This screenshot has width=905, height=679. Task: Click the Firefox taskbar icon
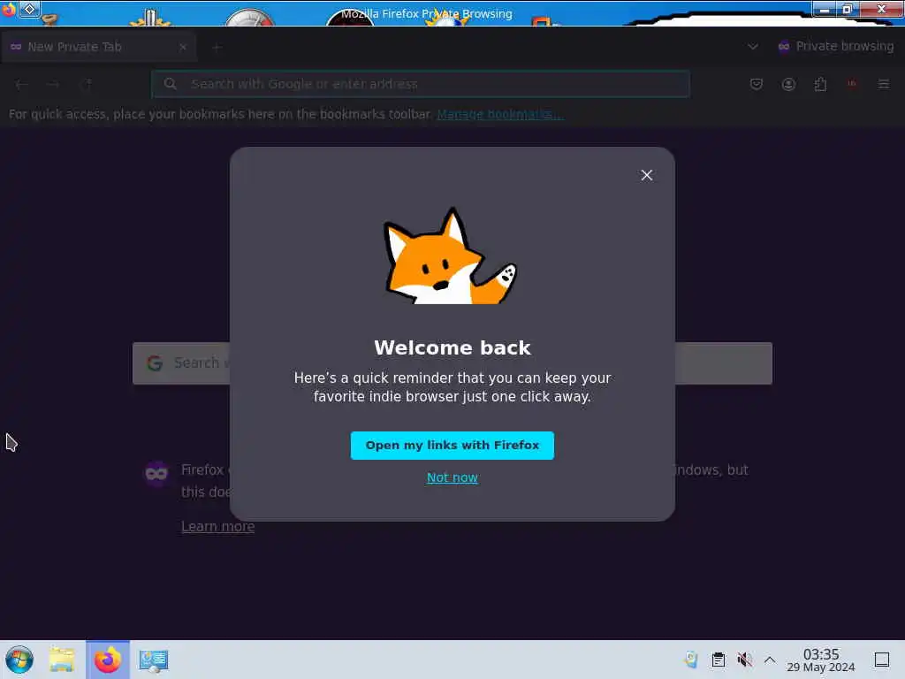(x=108, y=660)
